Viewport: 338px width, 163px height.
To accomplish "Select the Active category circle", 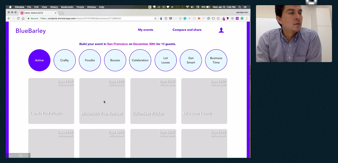I will [x=39, y=60].
